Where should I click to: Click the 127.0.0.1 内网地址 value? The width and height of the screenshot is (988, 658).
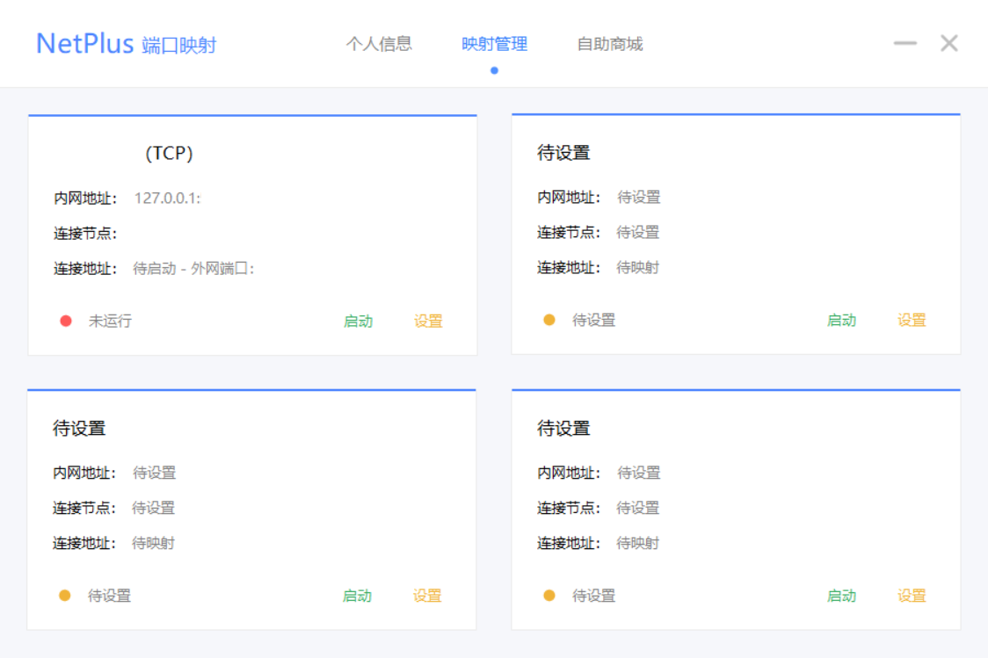click(x=167, y=198)
